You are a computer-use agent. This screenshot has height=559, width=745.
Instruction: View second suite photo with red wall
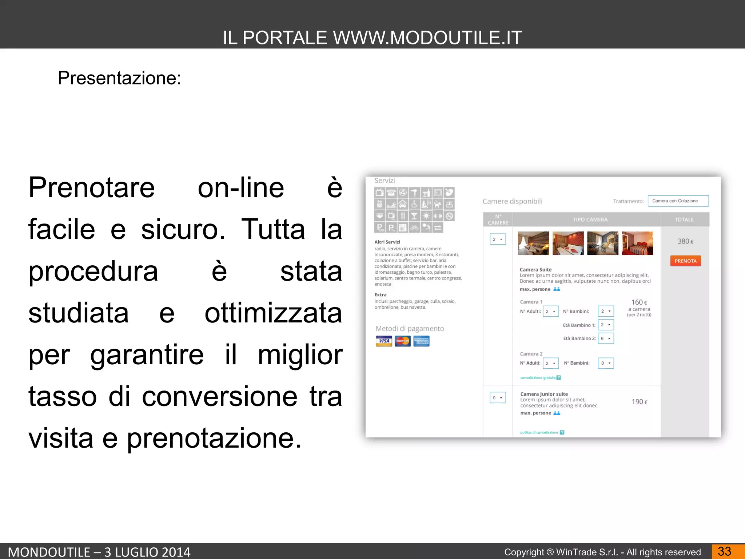(x=568, y=243)
